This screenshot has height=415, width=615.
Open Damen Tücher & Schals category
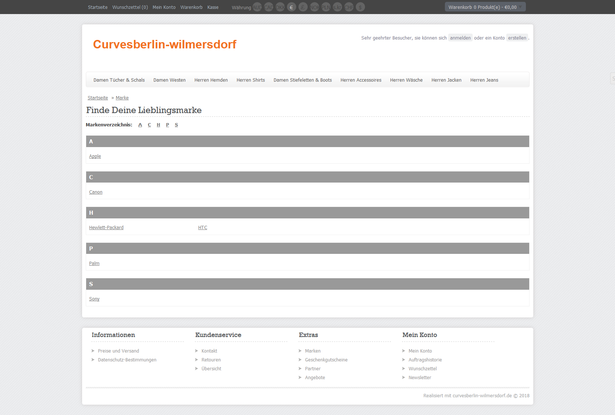[119, 80]
